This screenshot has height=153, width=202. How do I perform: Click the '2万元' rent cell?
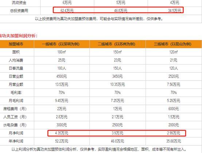[62, 109]
